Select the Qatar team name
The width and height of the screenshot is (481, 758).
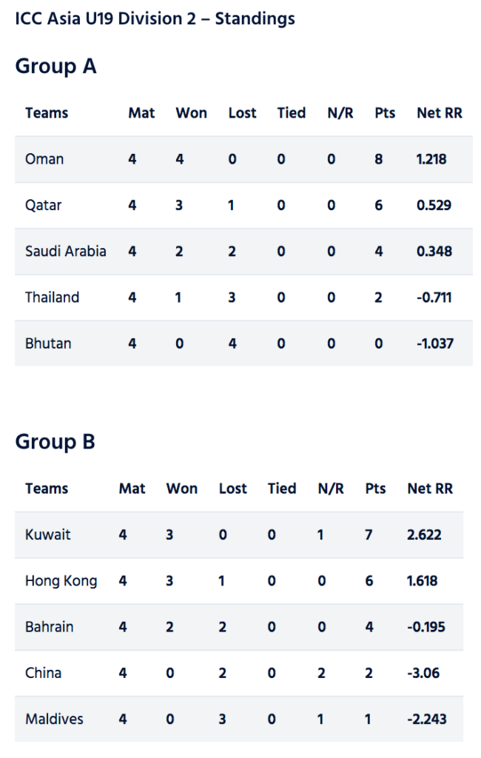tap(44, 206)
